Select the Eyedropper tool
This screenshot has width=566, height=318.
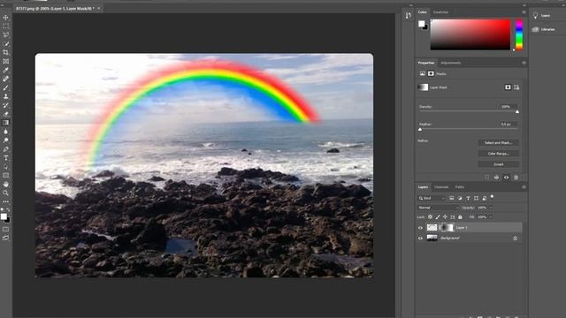pyautogui.click(x=6, y=70)
